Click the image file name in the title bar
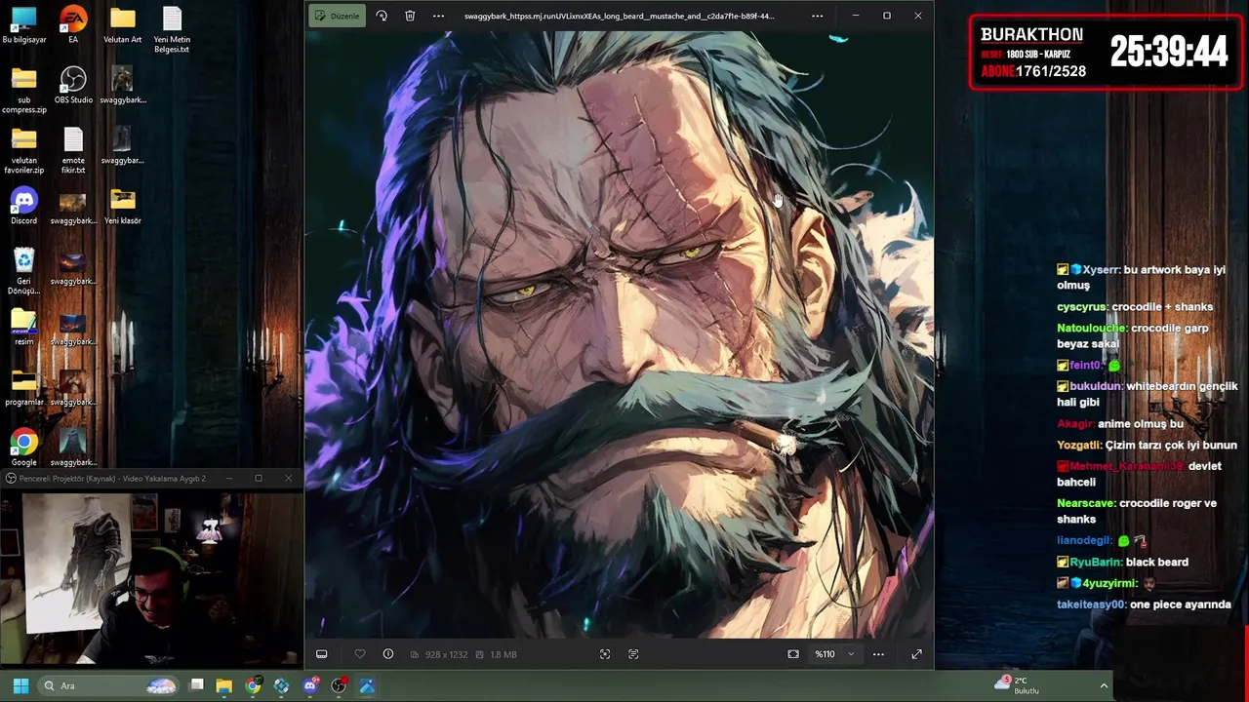1249x702 pixels. [x=619, y=16]
